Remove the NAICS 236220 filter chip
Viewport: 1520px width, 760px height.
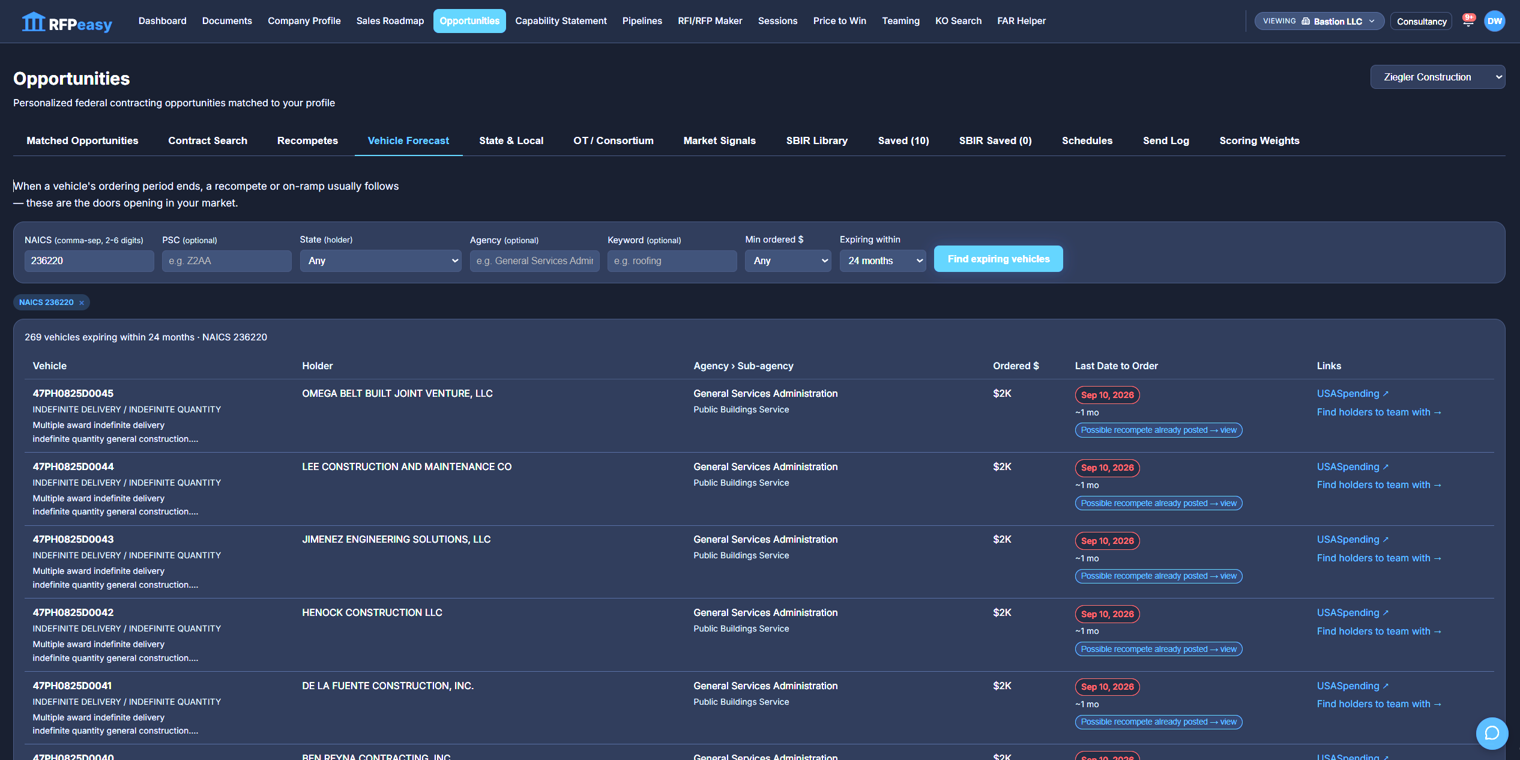[82, 303]
